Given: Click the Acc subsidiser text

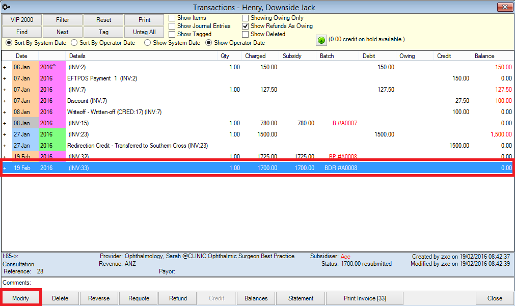Looking at the screenshot, I should 345,257.
